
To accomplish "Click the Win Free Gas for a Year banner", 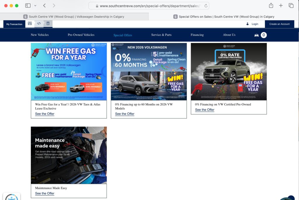I will click(69, 71).
